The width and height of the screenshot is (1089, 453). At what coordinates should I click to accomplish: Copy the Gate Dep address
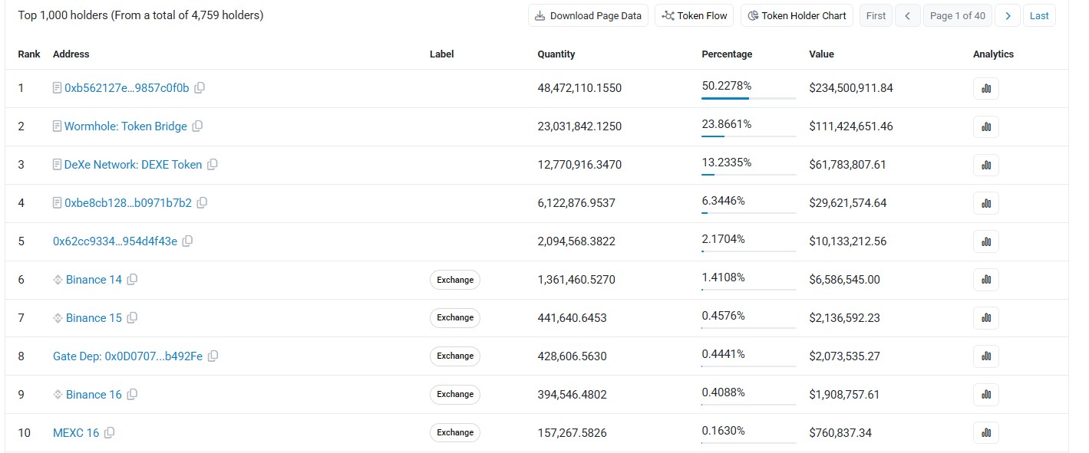coord(213,356)
